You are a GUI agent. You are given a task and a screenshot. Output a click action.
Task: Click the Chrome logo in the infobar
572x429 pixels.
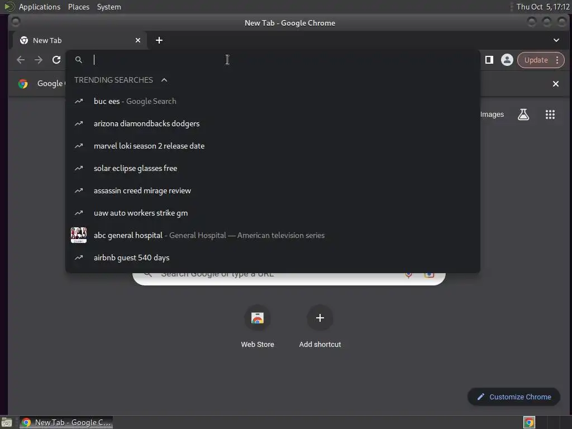23,84
